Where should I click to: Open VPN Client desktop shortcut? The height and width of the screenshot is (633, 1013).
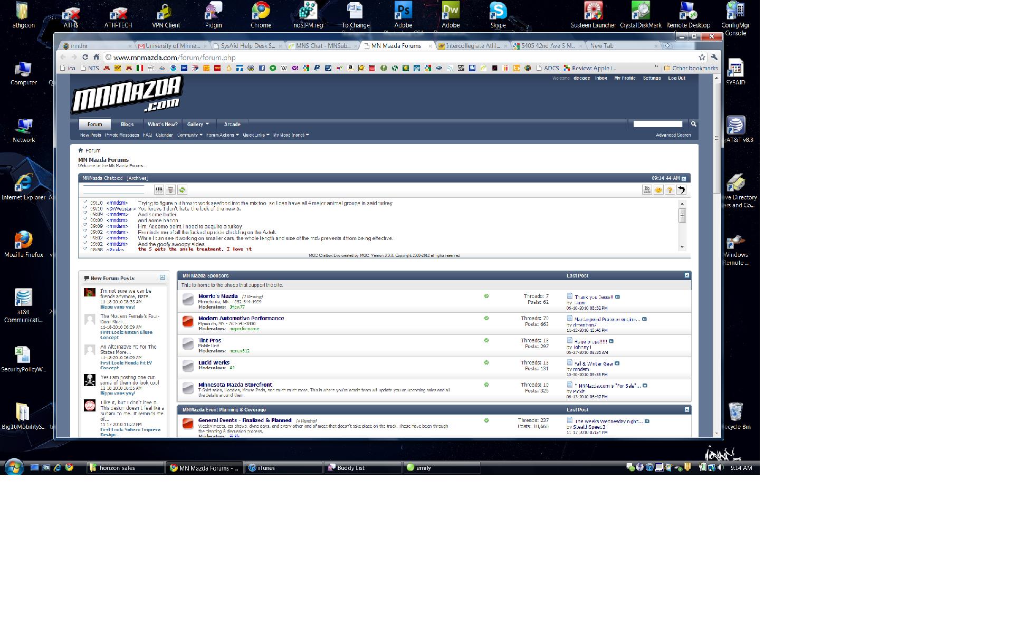coord(166,15)
